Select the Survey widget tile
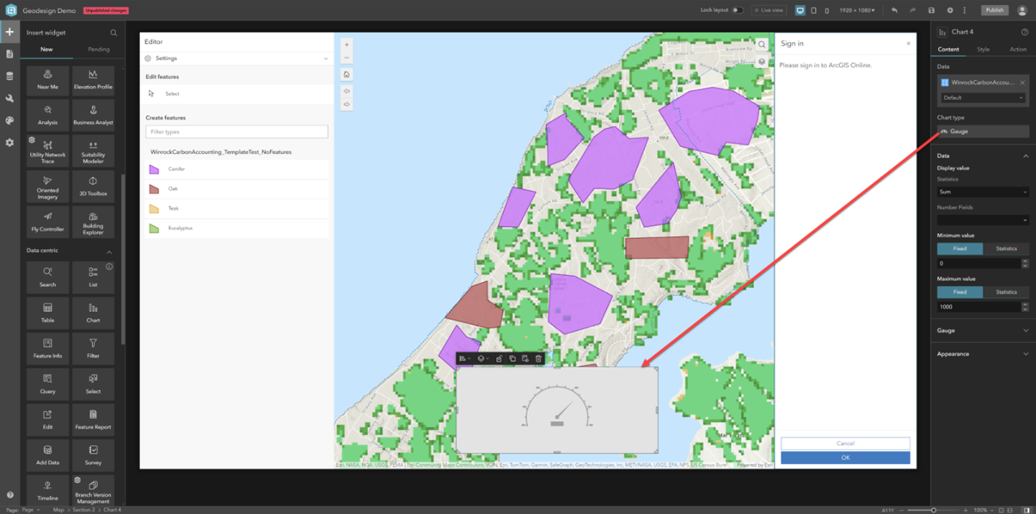 [x=93, y=455]
